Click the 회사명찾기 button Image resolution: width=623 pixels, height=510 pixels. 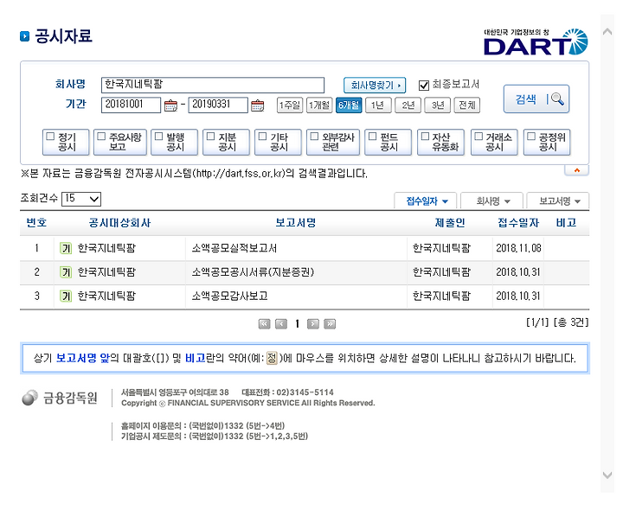click(375, 85)
